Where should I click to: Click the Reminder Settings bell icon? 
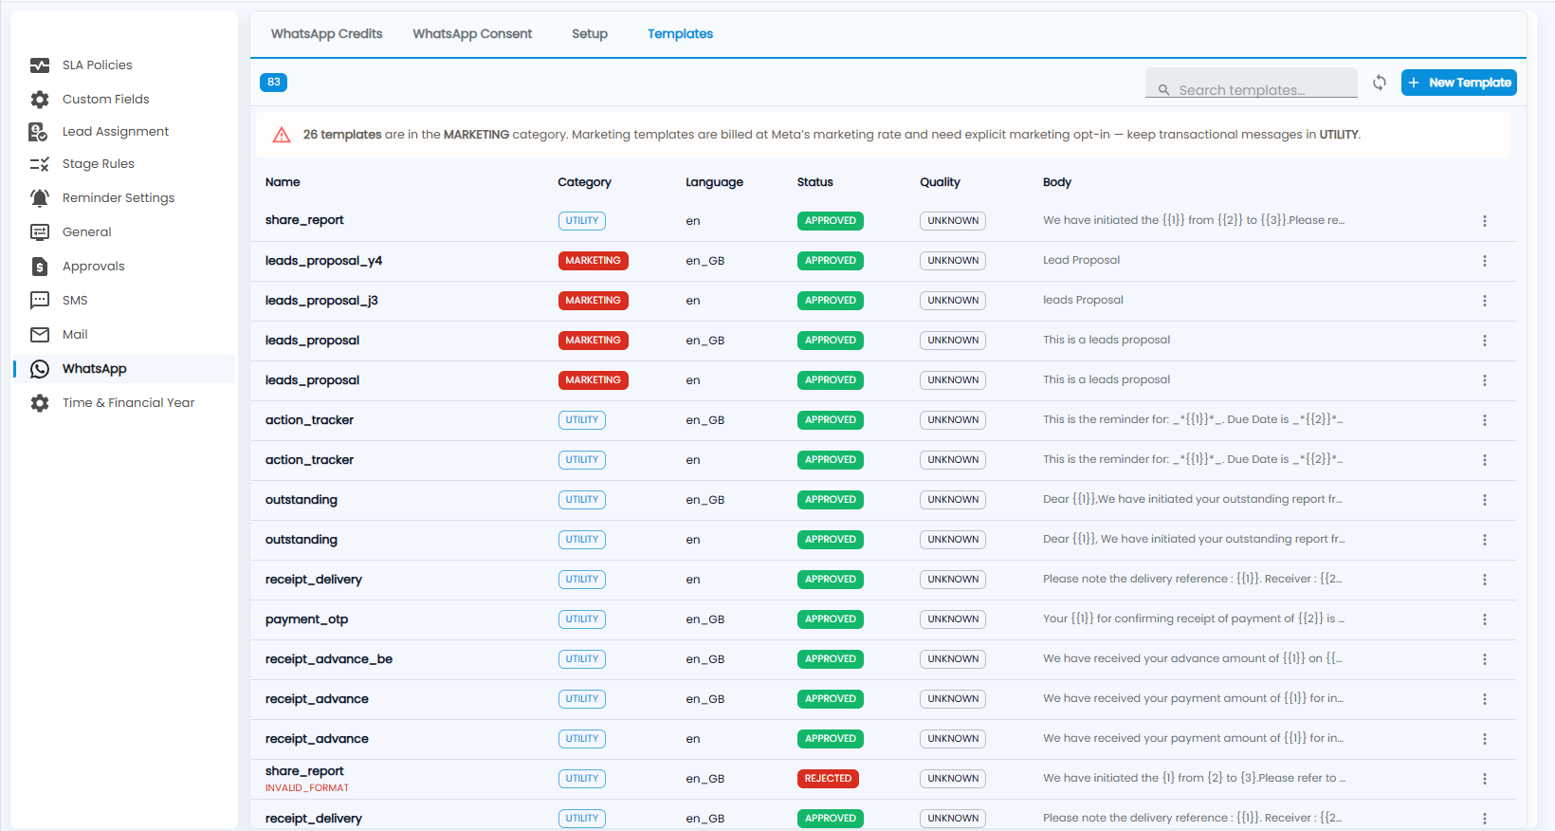(40, 198)
